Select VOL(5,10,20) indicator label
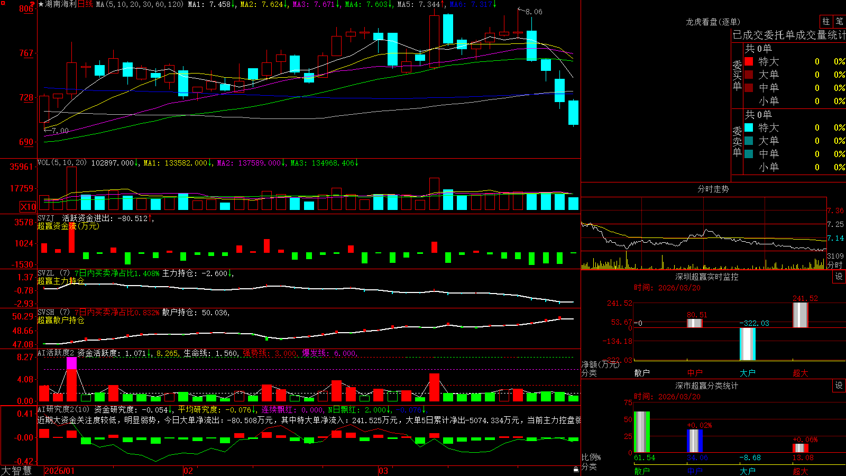Image resolution: width=846 pixels, height=476 pixels. tap(62, 163)
